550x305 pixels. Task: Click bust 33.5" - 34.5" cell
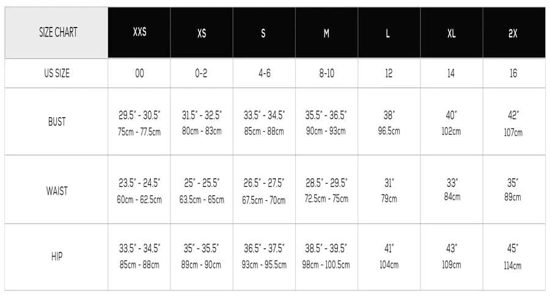[x=264, y=121]
